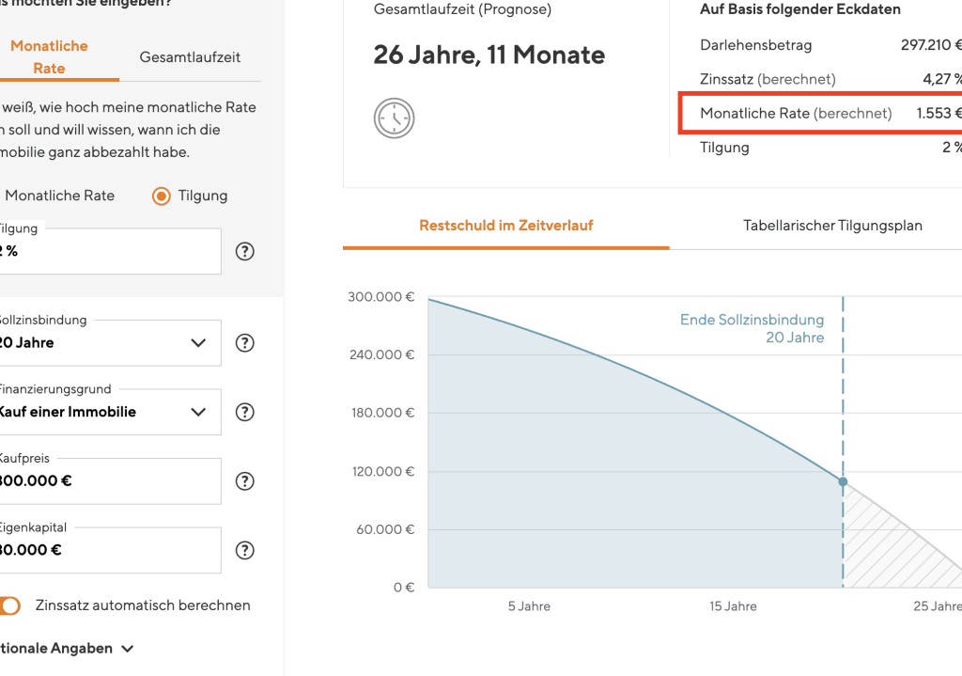Show help for the Kaufpreis field
962x676 pixels.
point(245,481)
